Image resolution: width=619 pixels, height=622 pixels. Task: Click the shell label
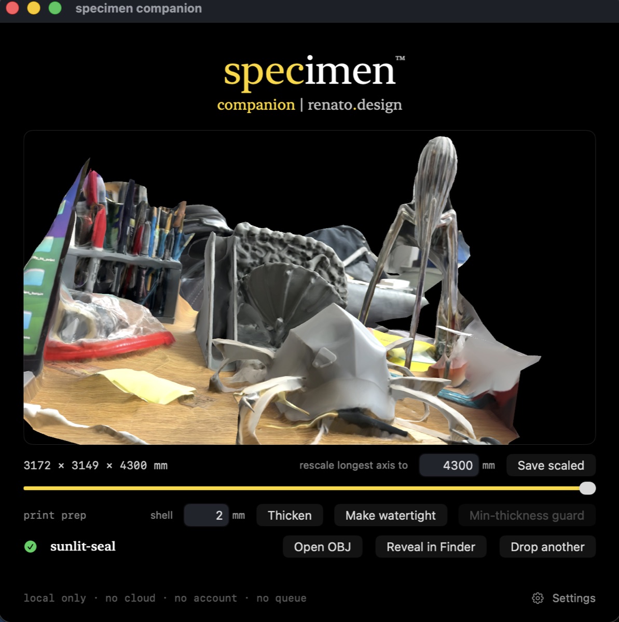[161, 515]
